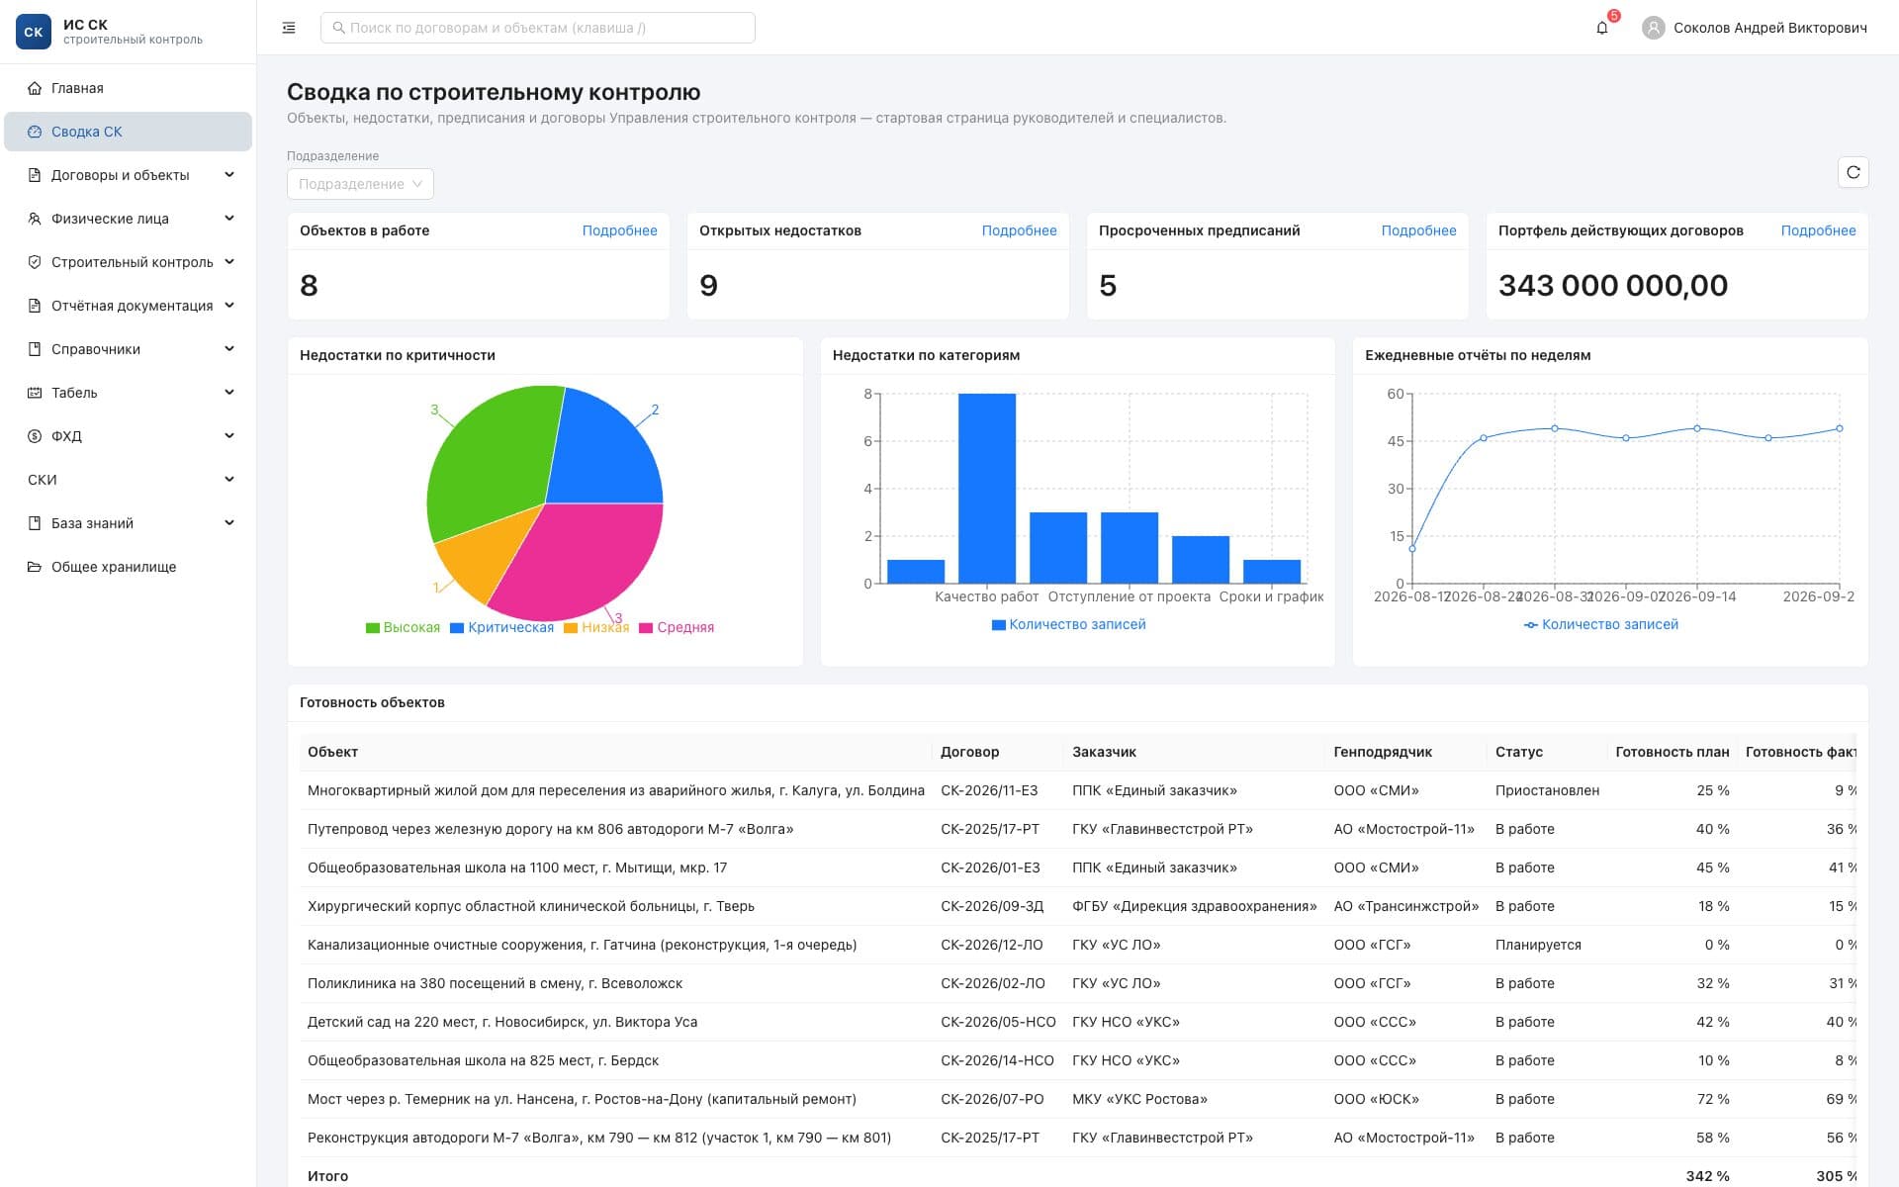This screenshot has height=1187, width=1899.
Task: Click the coin icon beside ФХД
Action: 35,436
